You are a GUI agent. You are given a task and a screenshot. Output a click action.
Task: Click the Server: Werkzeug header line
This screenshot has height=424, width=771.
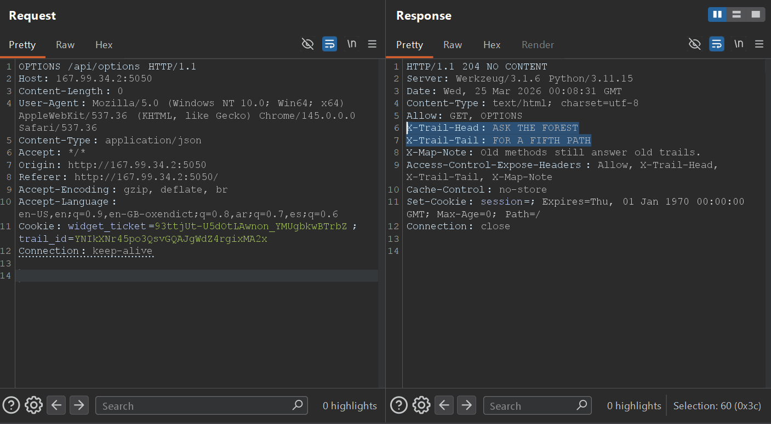pyautogui.click(x=519, y=79)
